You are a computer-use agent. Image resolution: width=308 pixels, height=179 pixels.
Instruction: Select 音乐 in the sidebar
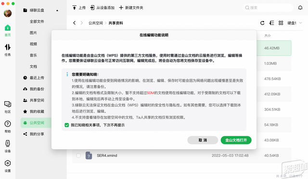coord(33,55)
